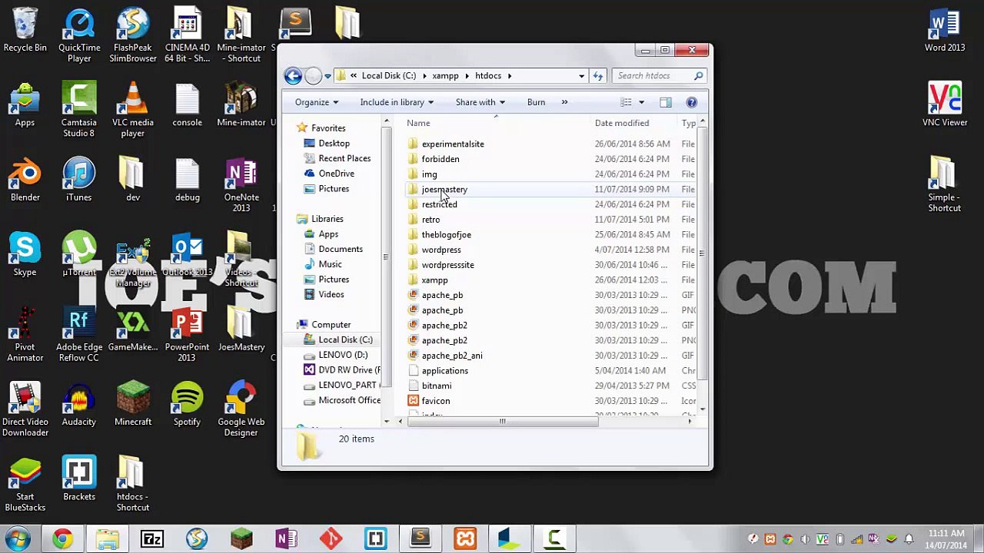This screenshot has height=553, width=984.
Task: Open the Minecraft desktop icon
Action: [x=133, y=405]
